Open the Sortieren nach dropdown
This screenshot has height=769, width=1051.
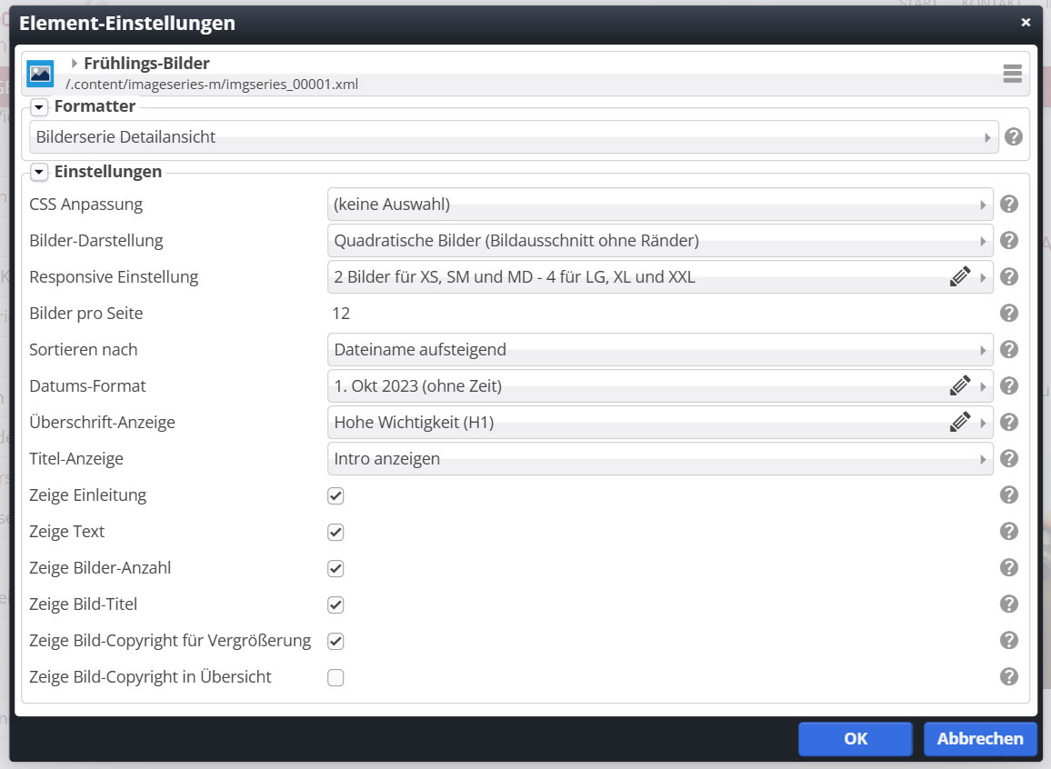pos(660,350)
